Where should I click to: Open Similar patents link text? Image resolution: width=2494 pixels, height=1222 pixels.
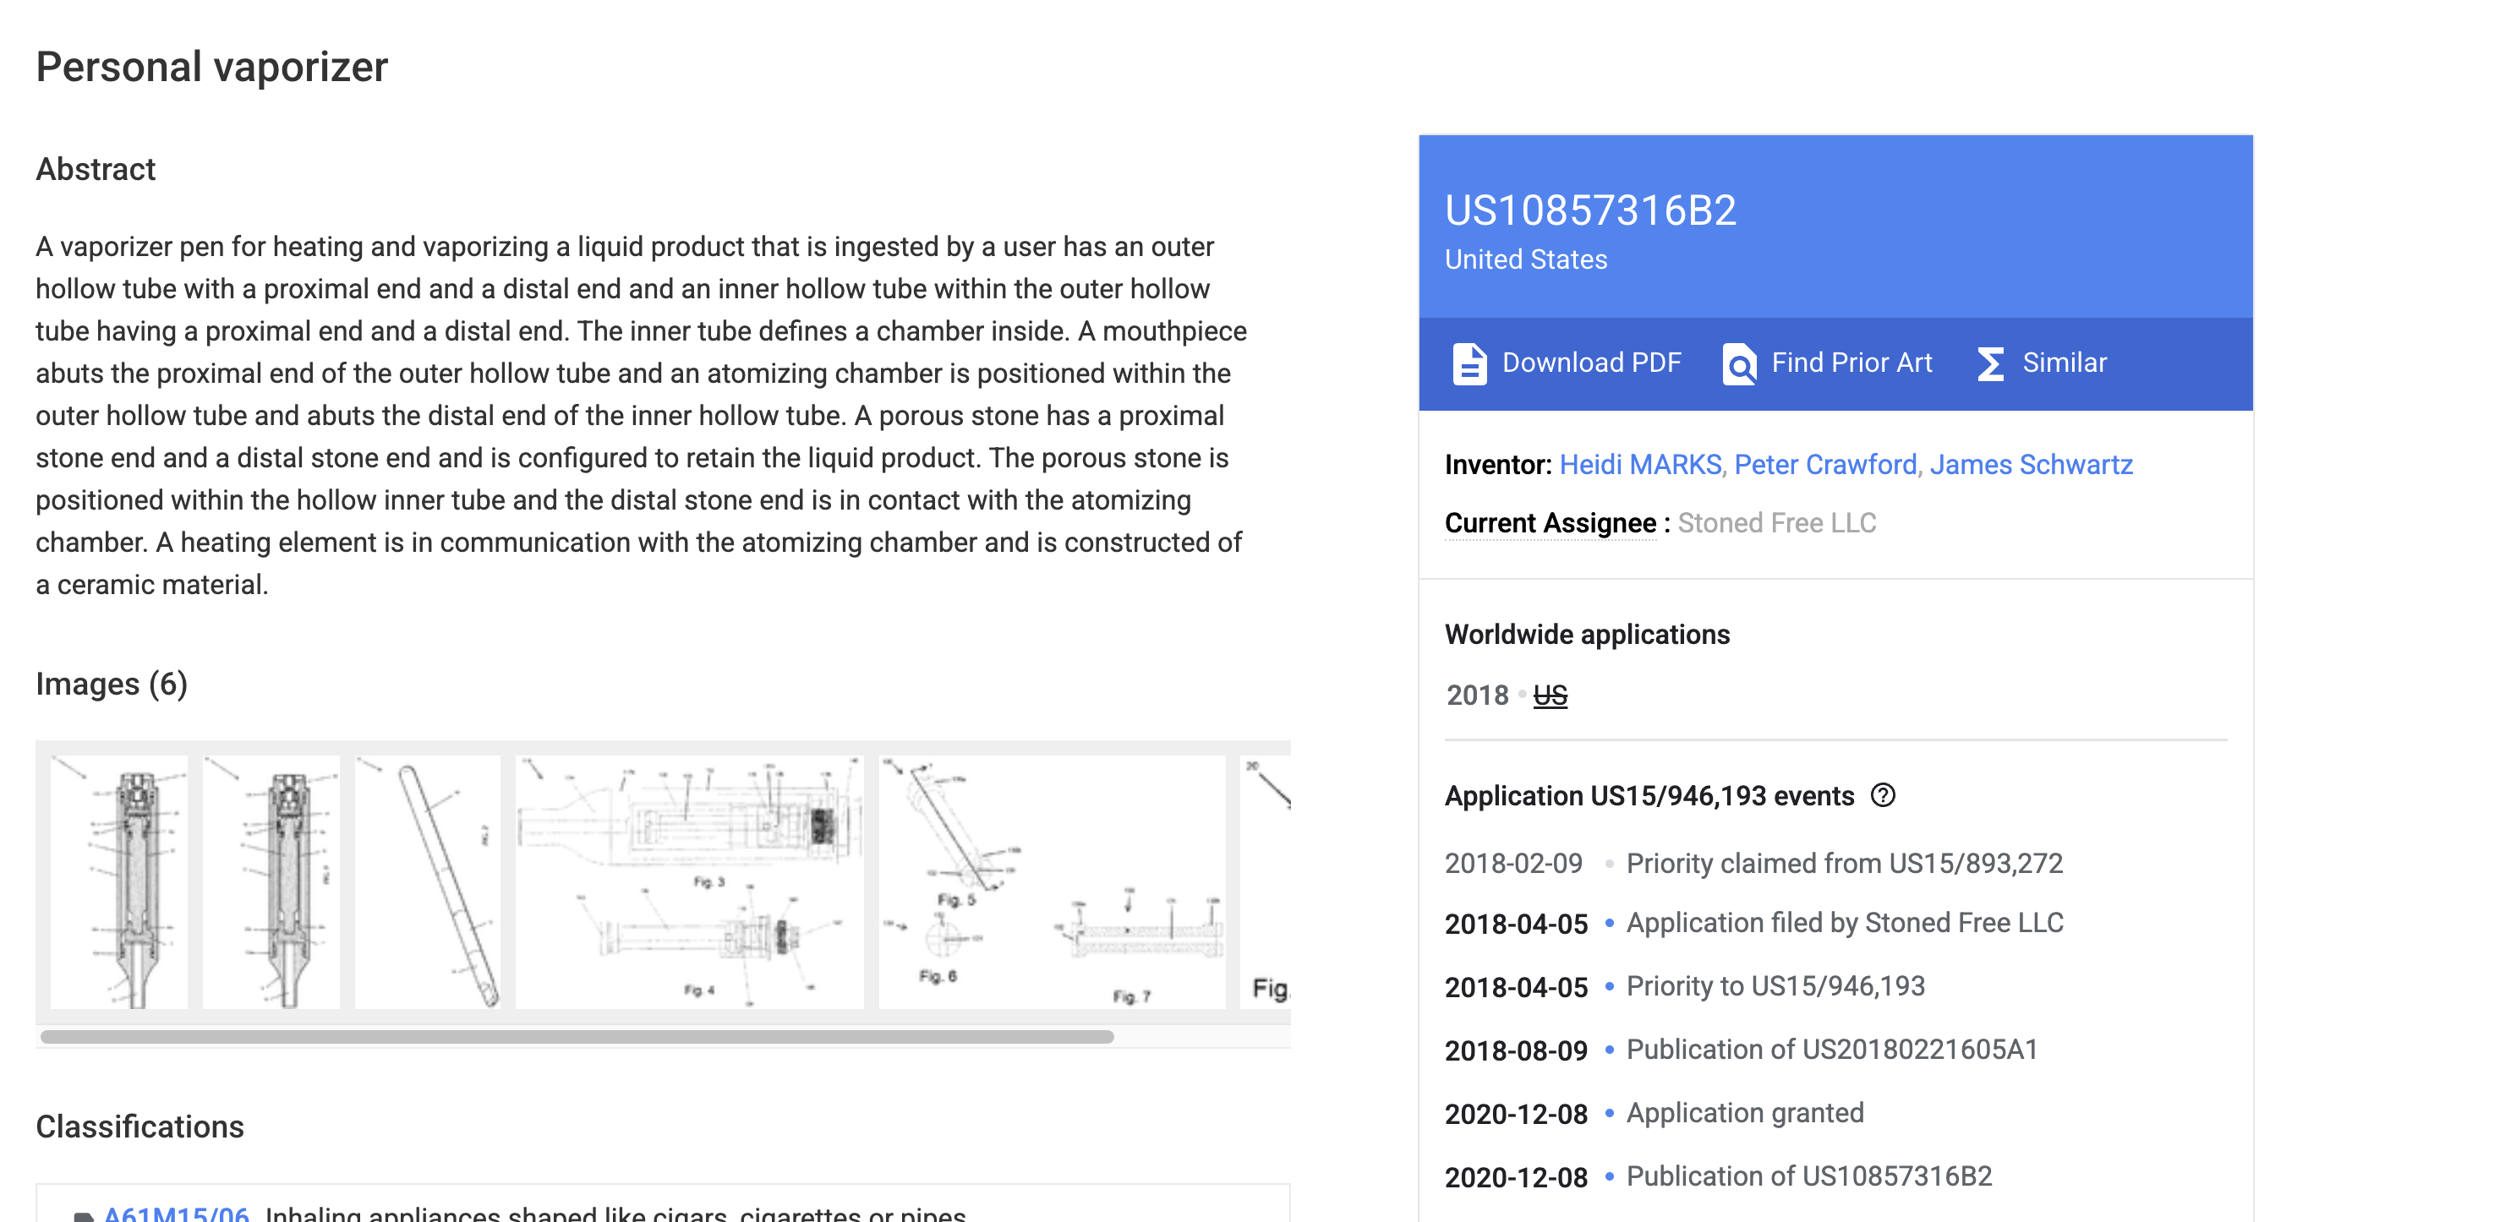[x=2065, y=363]
